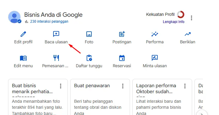The height and width of the screenshot is (115, 219).
Task: Open Baca ulasan review star icon
Action: 56,34
